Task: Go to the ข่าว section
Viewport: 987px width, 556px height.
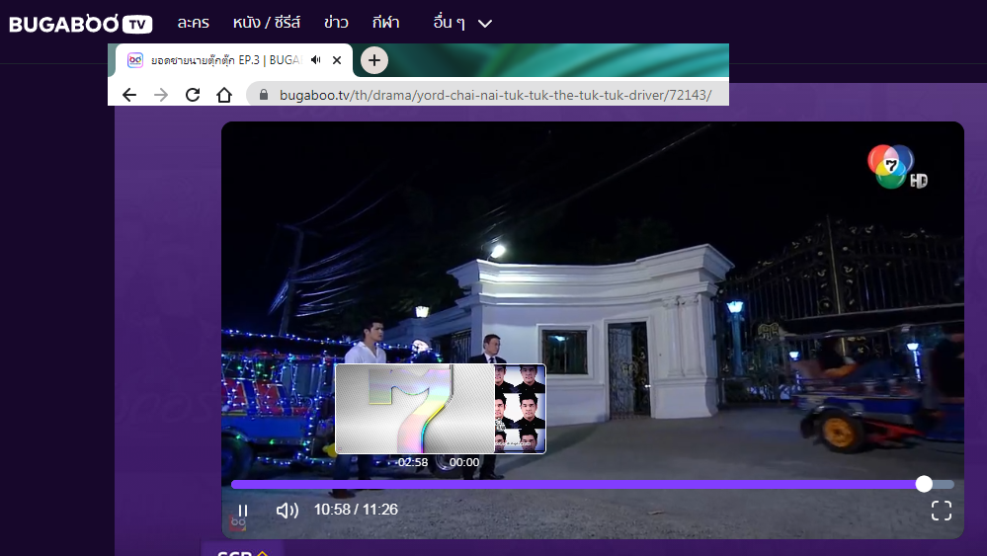Action: point(336,24)
